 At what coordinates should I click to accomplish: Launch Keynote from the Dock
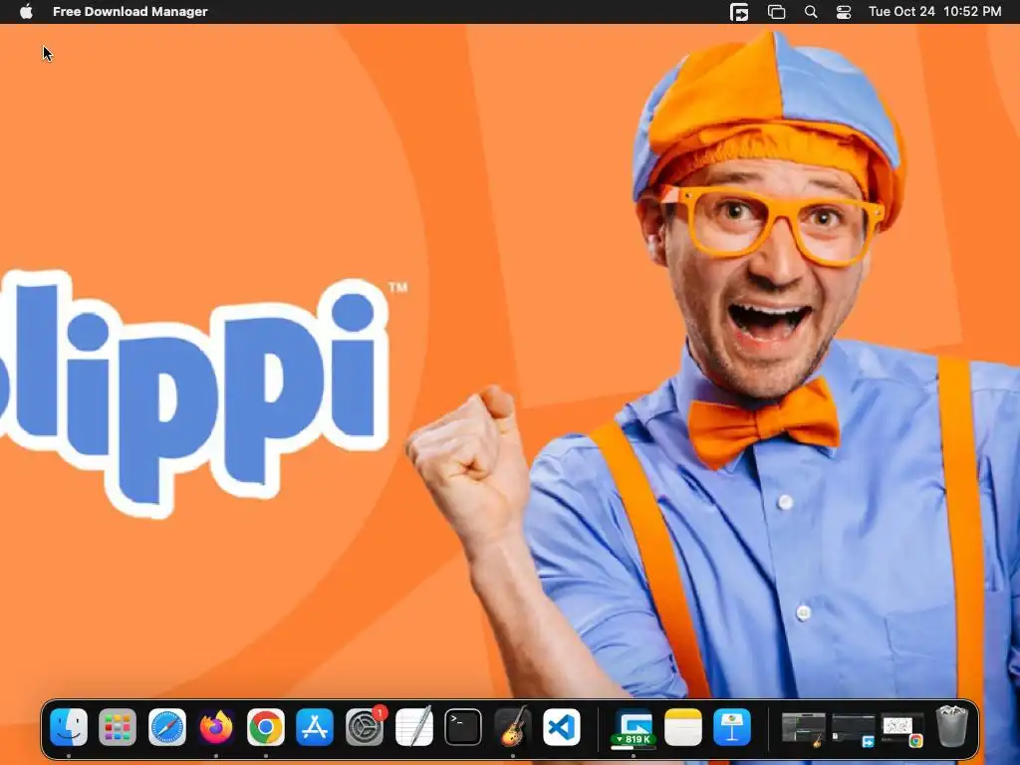point(732,726)
